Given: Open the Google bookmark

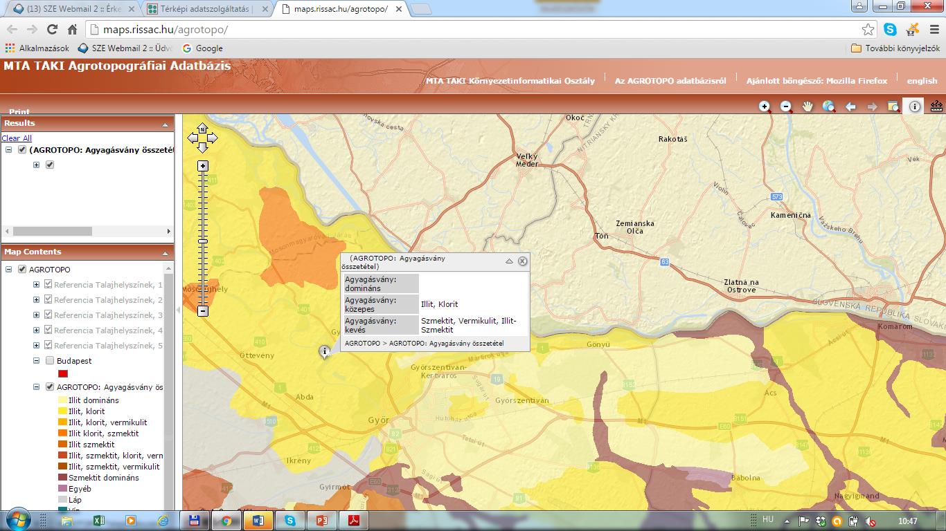Looking at the screenshot, I should pos(202,48).
